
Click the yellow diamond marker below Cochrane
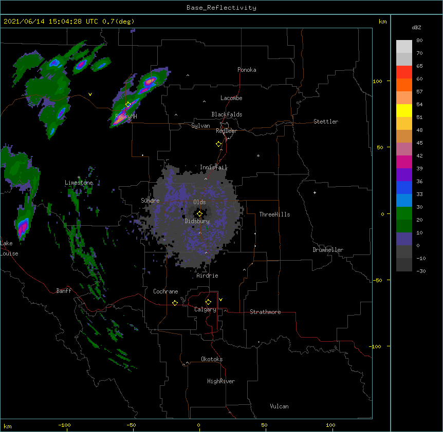pyautogui.click(x=175, y=303)
